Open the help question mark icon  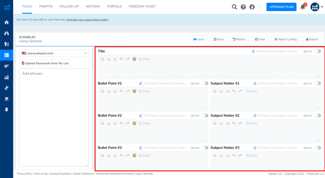[243, 7]
